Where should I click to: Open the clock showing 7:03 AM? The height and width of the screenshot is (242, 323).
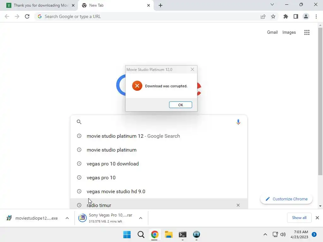pos(299,234)
